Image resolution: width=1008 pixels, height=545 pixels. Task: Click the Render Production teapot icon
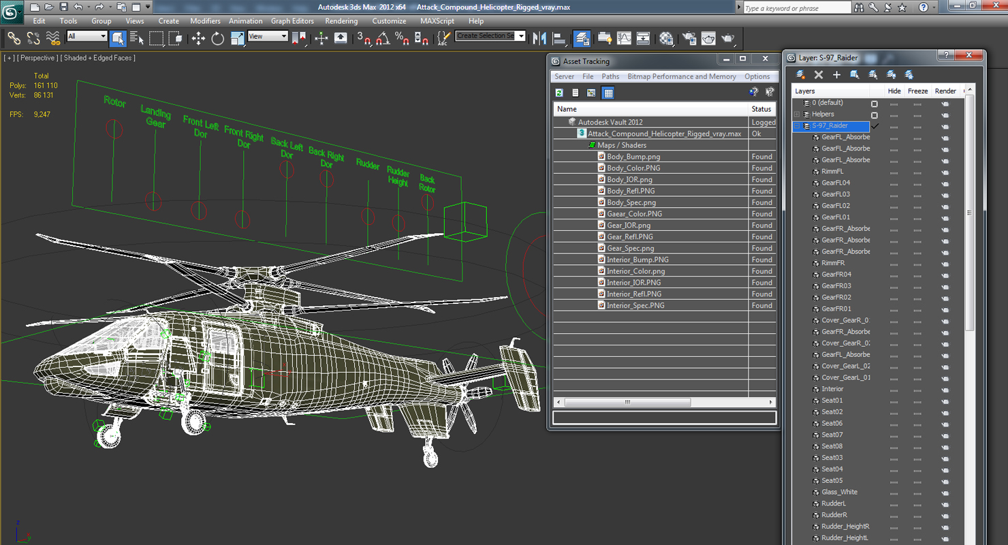728,38
